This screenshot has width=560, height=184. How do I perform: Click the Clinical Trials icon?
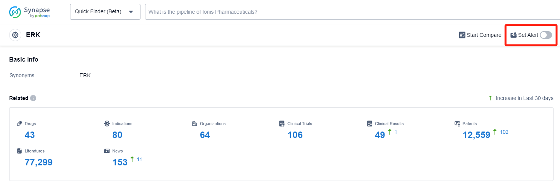coord(282,124)
